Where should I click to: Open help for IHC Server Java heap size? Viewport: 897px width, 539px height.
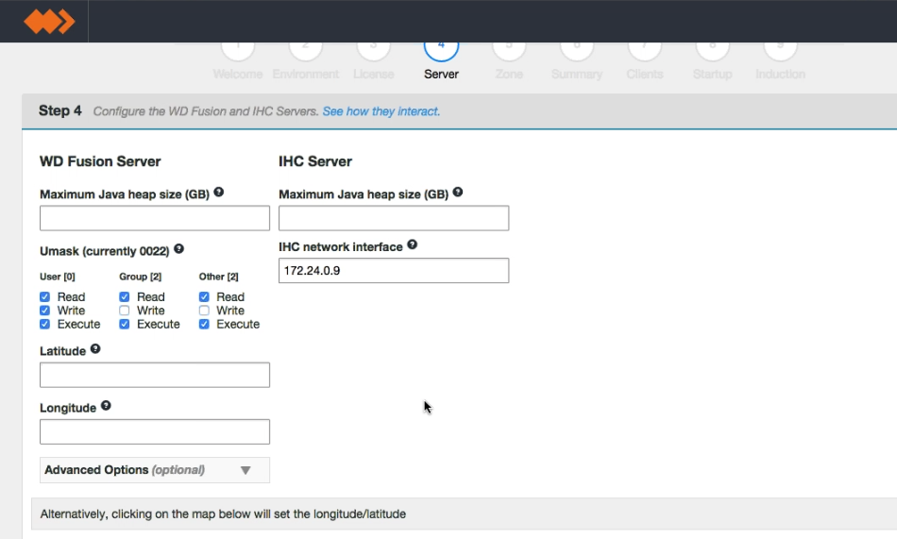[458, 193]
